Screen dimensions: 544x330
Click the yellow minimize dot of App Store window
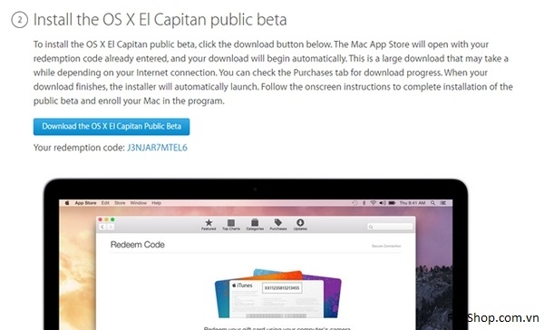106,219
